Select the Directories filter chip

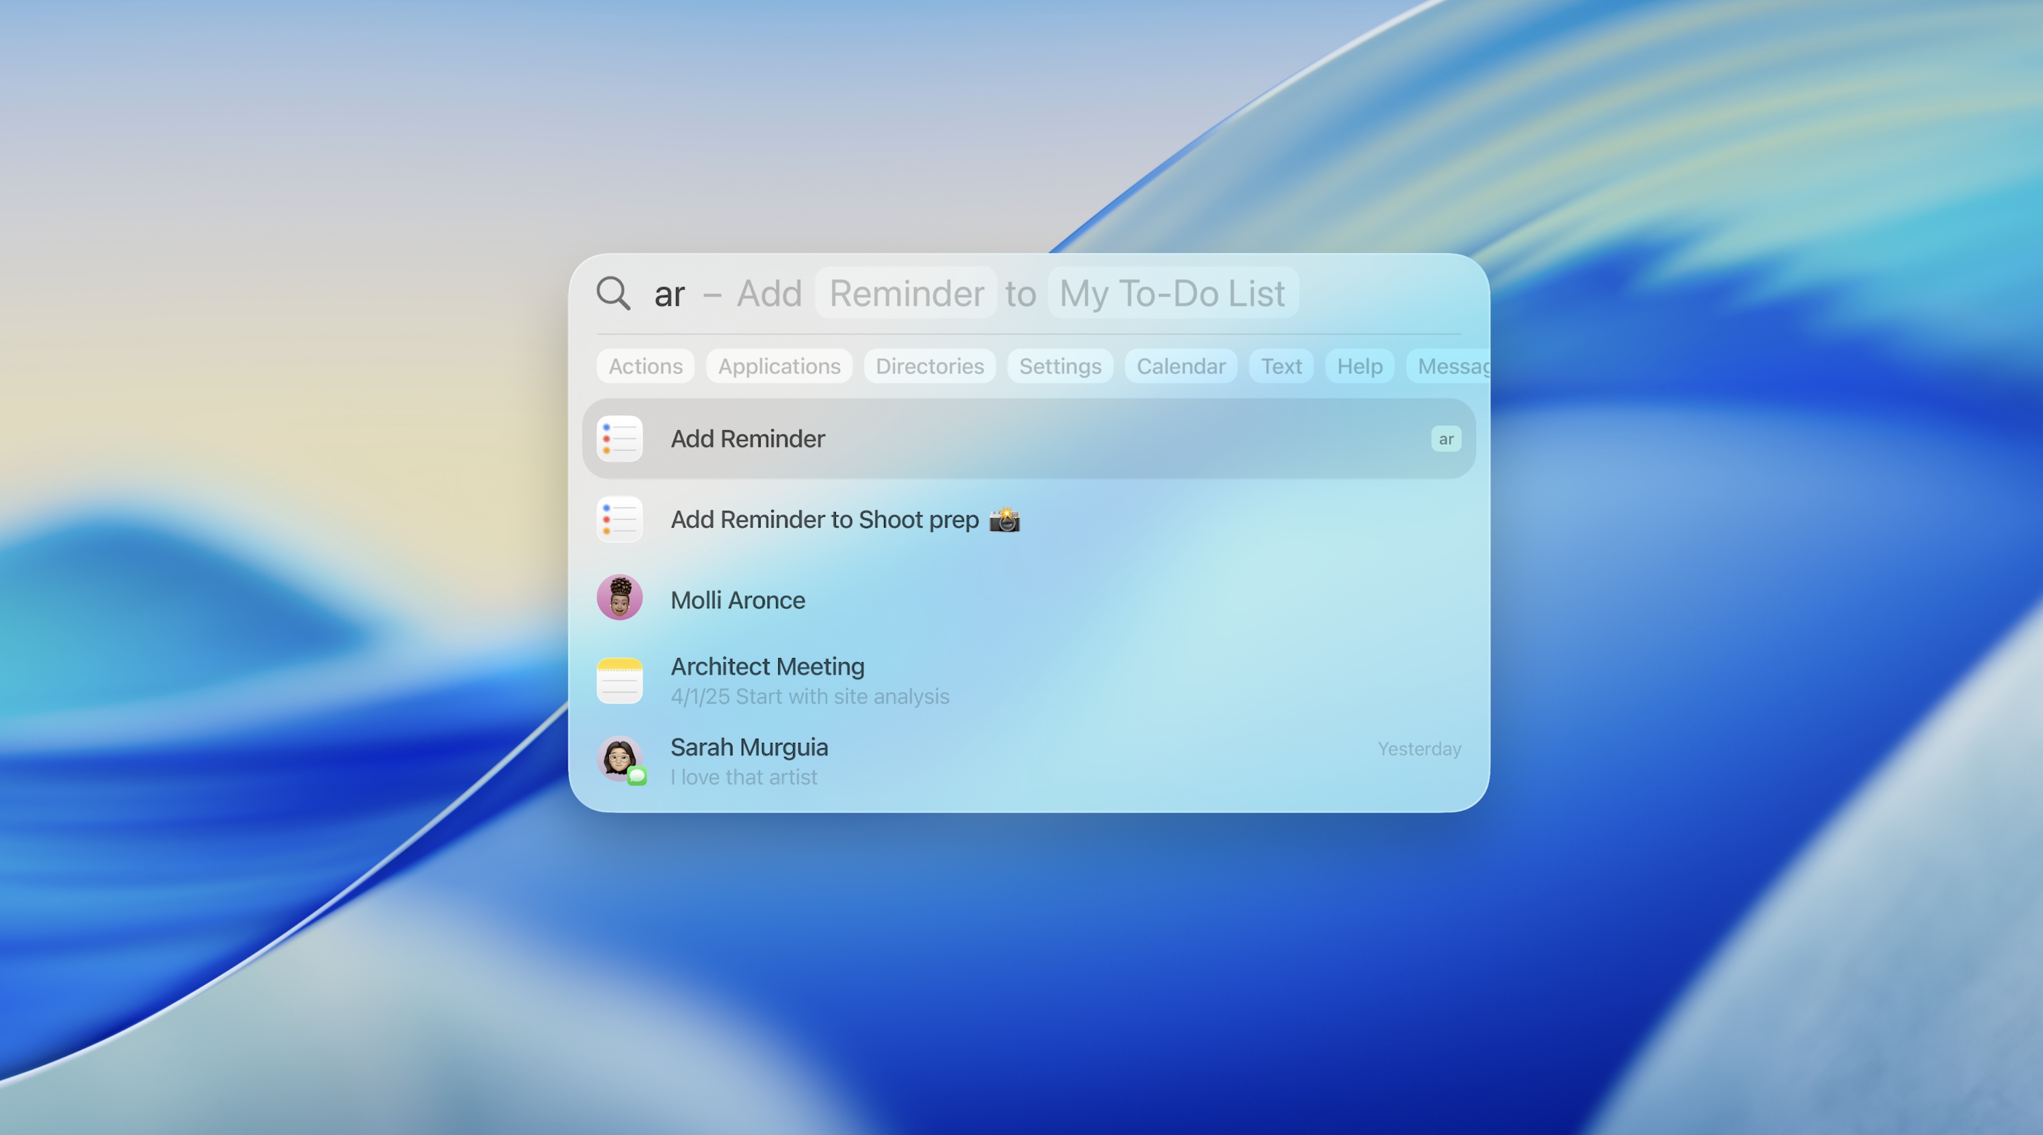click(x=930, y=366)
